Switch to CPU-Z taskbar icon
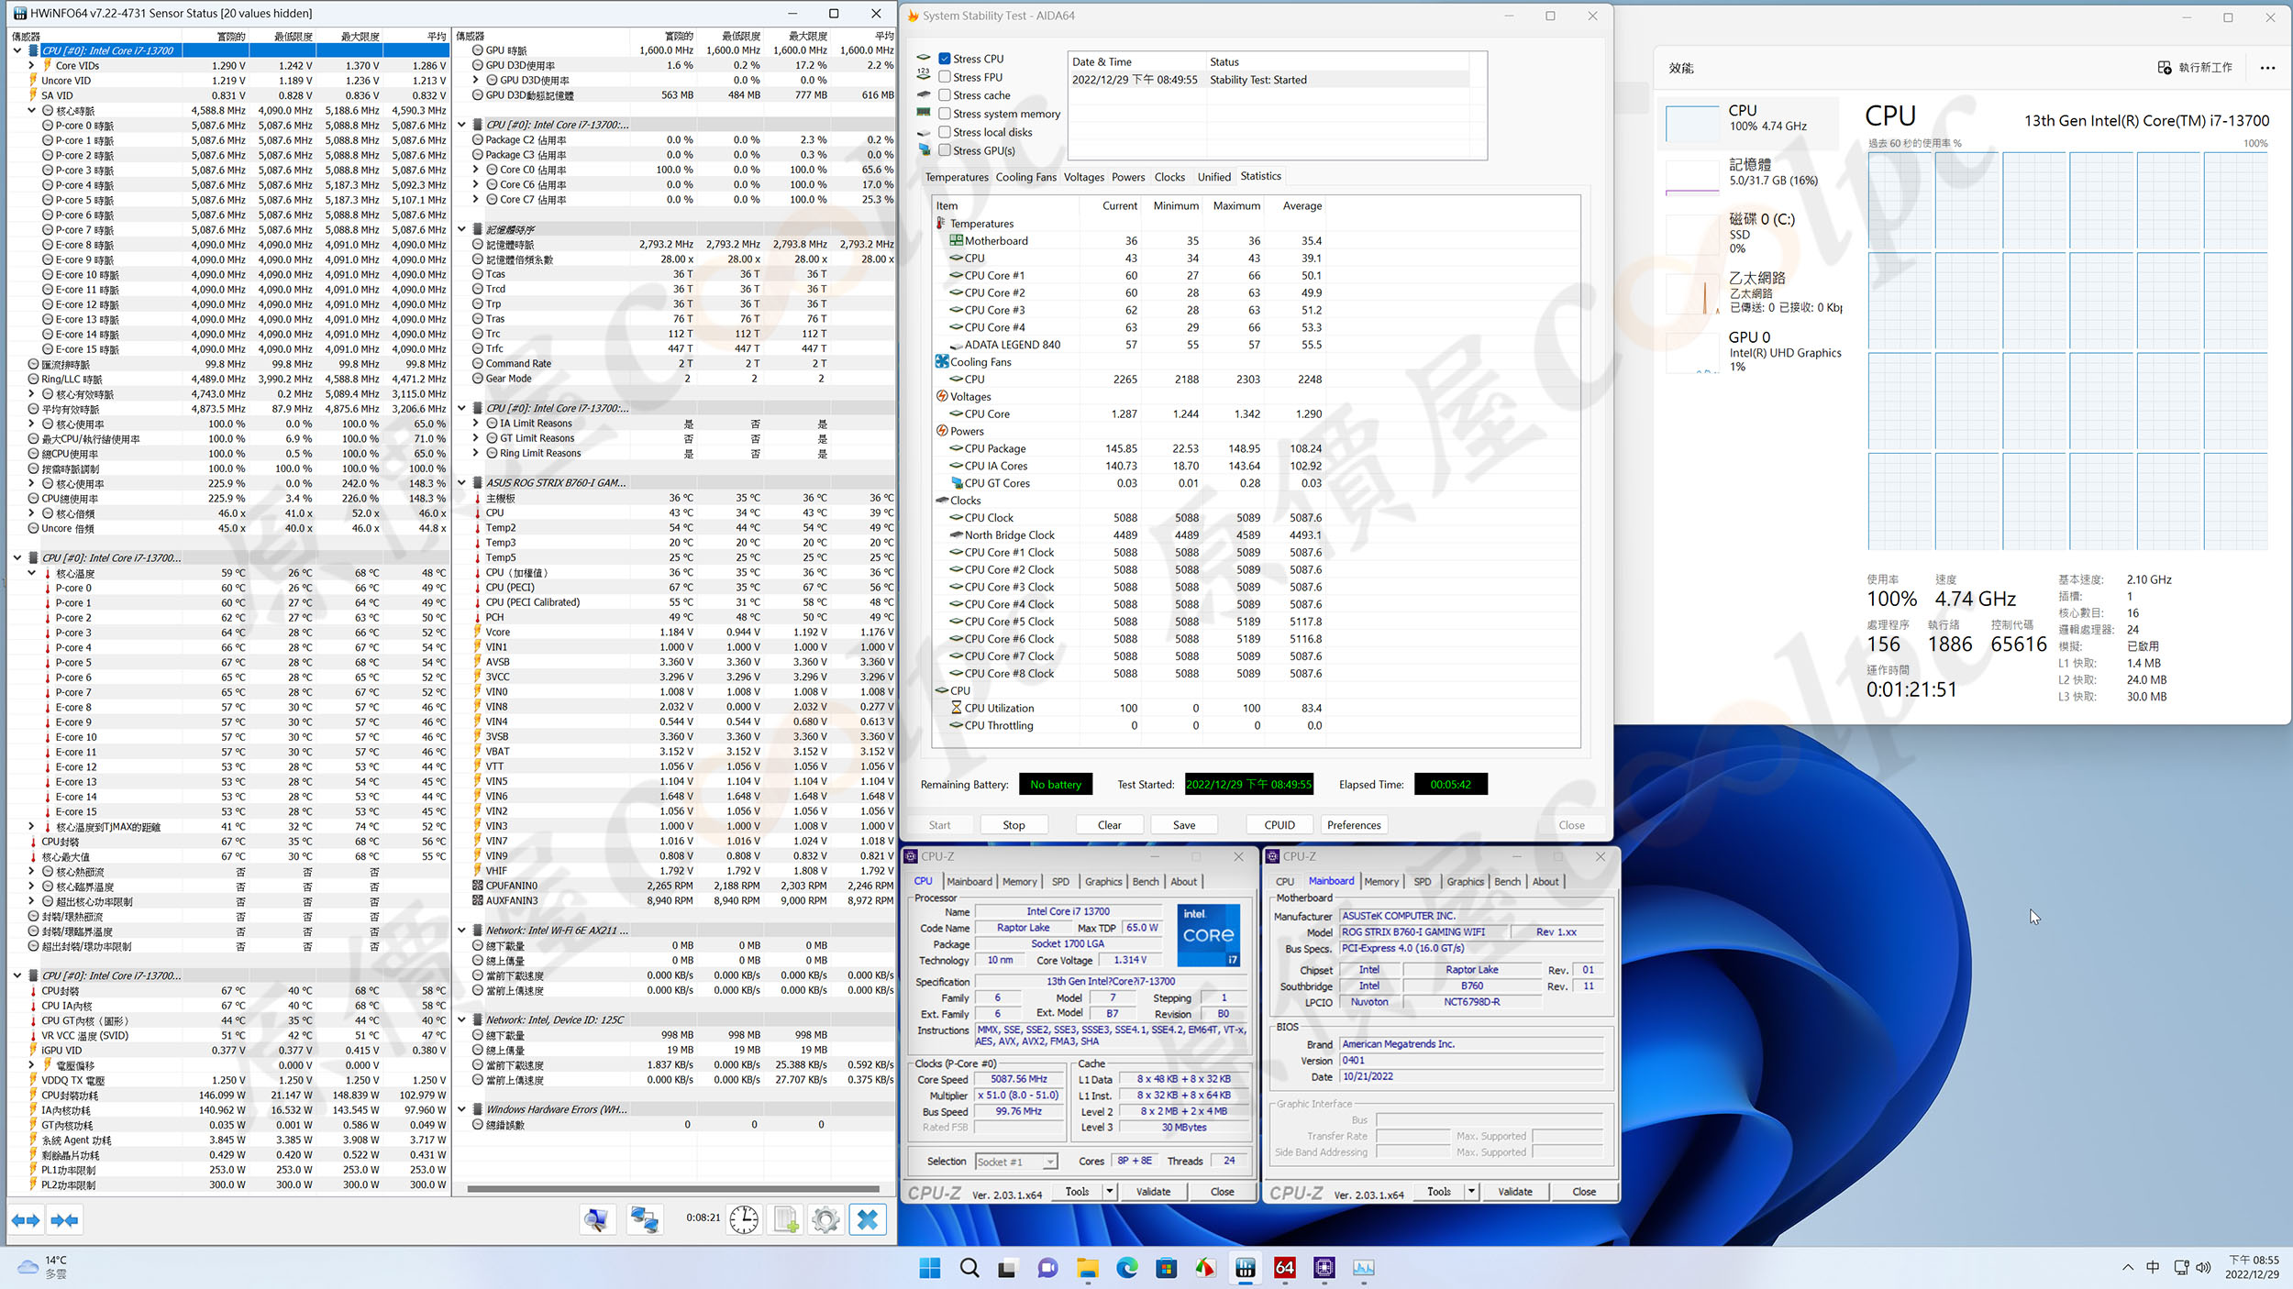 tap(1324, 1268)
